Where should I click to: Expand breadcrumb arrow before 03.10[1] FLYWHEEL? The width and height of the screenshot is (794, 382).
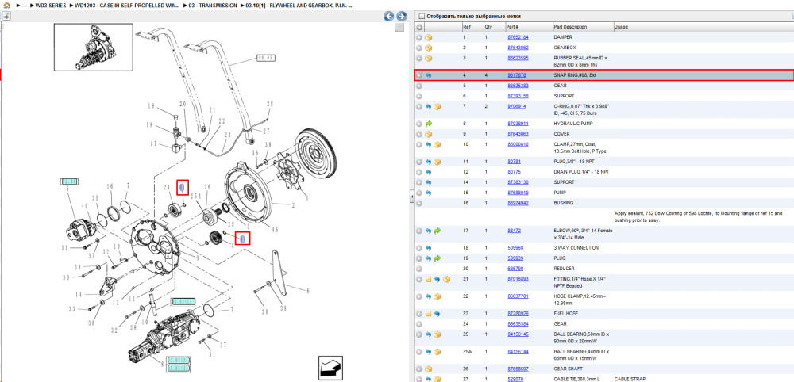coord(242,5)
